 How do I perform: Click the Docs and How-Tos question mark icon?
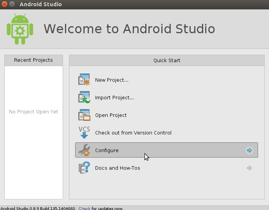(84, 168)
